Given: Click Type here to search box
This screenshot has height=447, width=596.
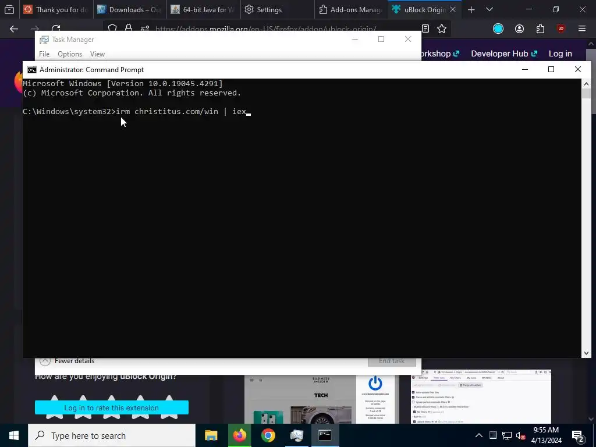Looking at the screenshot, I should 112,435.
